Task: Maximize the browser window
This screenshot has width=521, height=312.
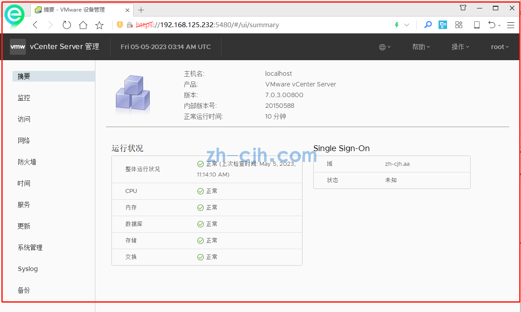Action: 496,8
